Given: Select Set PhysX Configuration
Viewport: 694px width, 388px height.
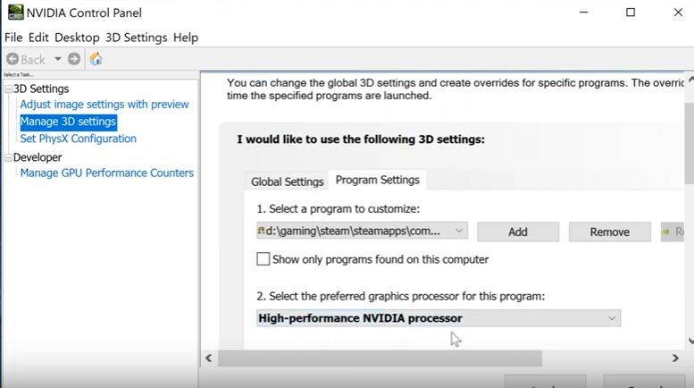Looking at the screenshot, I should pos(78,139).
